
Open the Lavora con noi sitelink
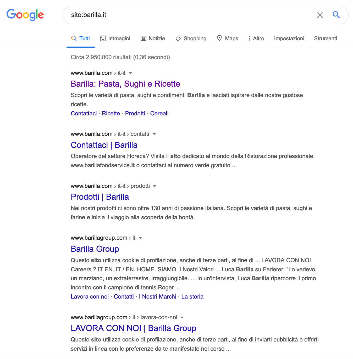[x=90, y=296]
